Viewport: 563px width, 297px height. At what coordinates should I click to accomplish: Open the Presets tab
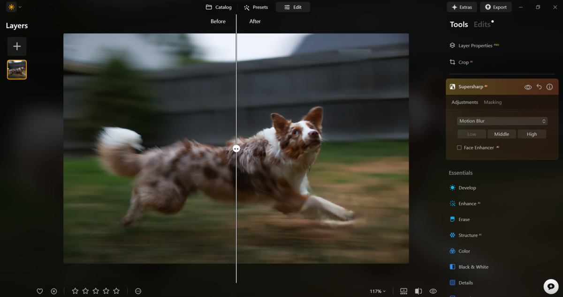[x=256, y=7]
